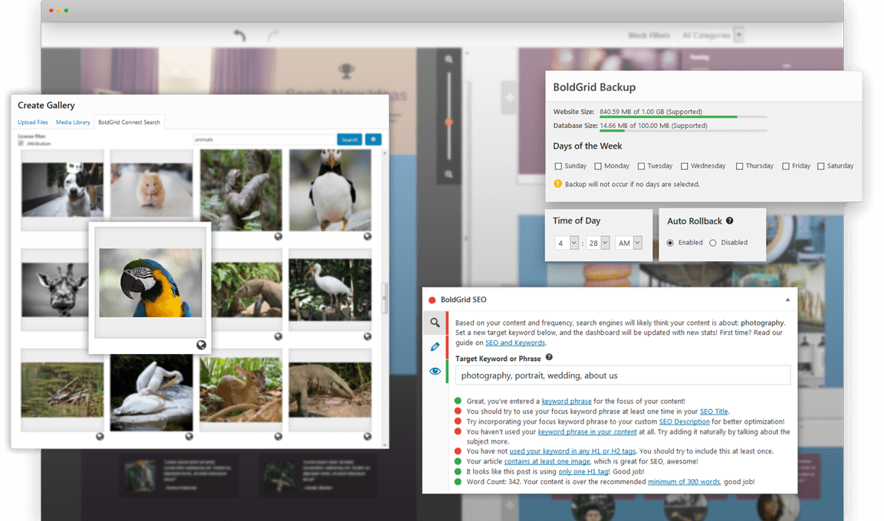Image resolution: width=884 pixels, height=521 pixels.
Task: Open the 'contains at least one image' link
Action: tap(547, 461)
